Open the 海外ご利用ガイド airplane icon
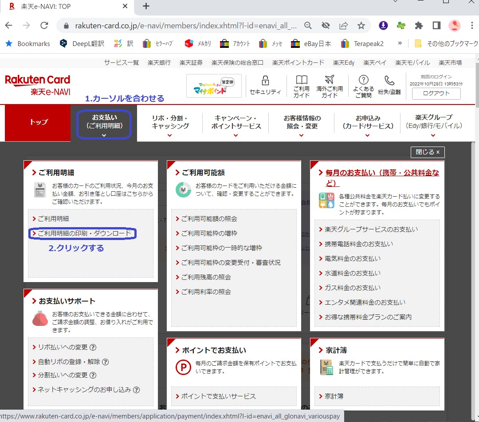The image size is (479, 422). tap(329, 87)
